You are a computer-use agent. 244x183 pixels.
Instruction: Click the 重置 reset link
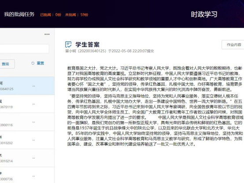[x=41, y=63]
